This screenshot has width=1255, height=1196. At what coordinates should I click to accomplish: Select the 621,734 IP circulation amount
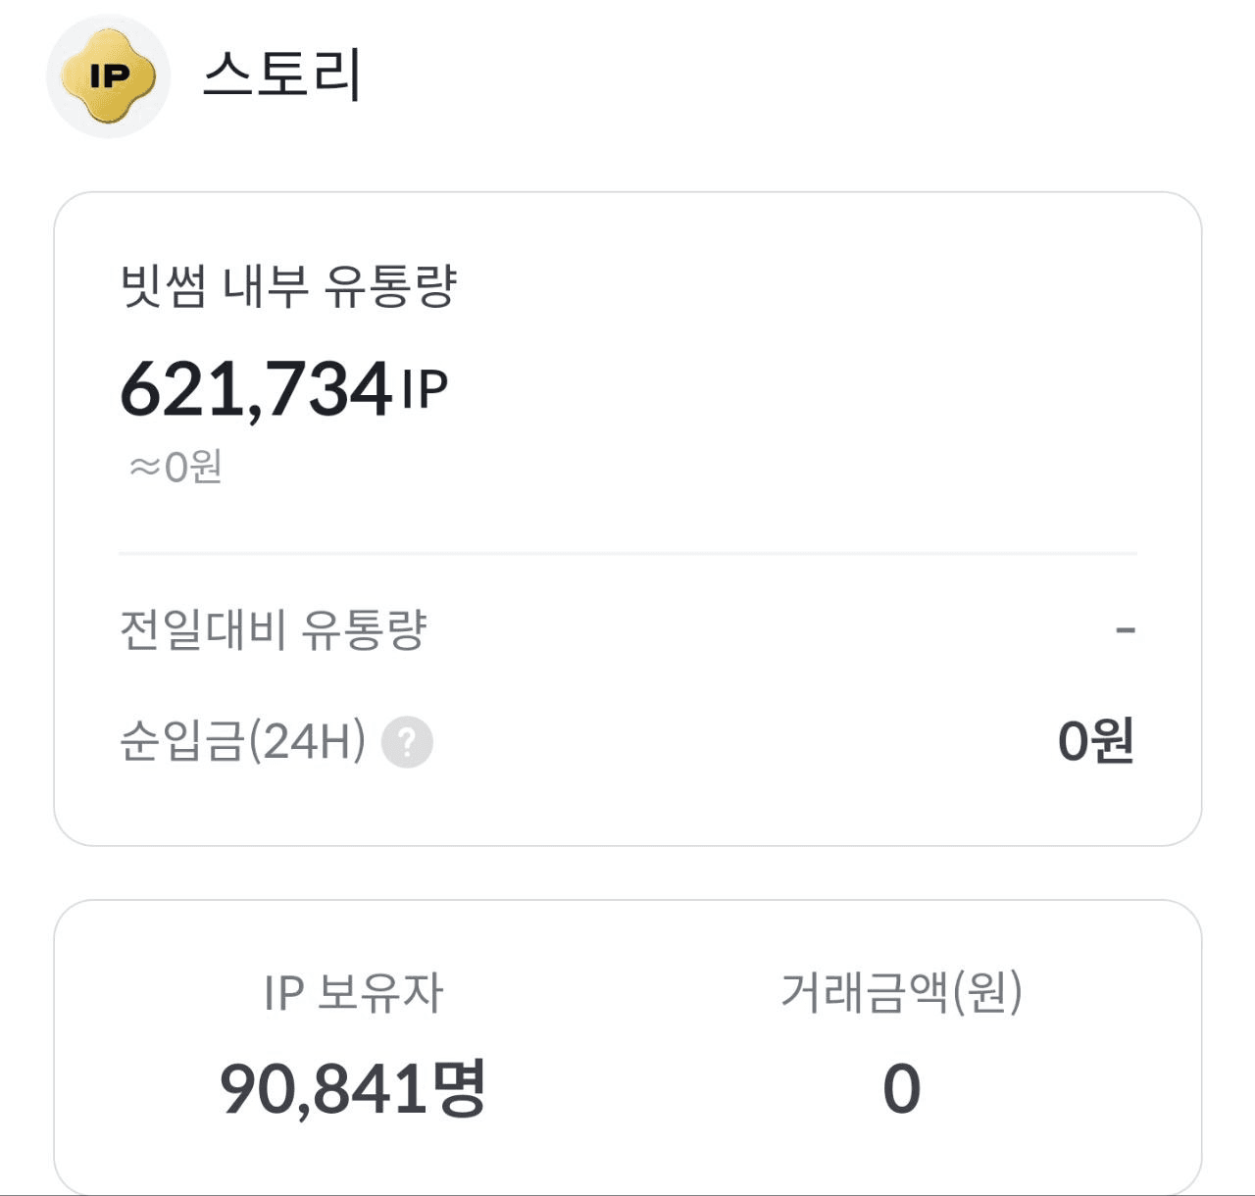pos(284,388)
